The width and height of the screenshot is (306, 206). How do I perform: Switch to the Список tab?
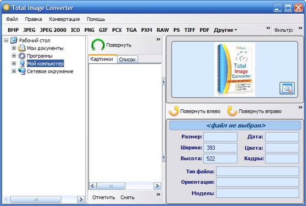pyautogui.click(x=127, y=60)
